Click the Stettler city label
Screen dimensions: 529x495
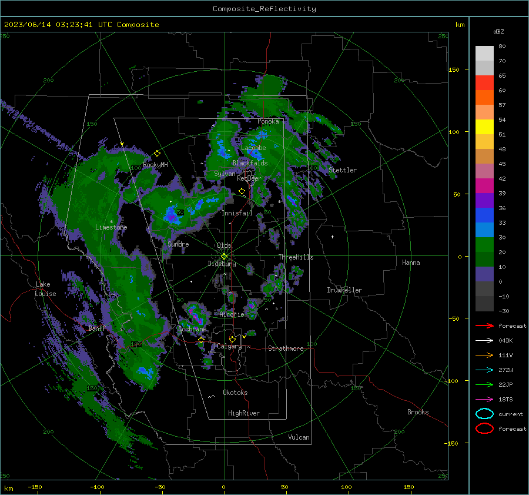(x=343, y=170)
